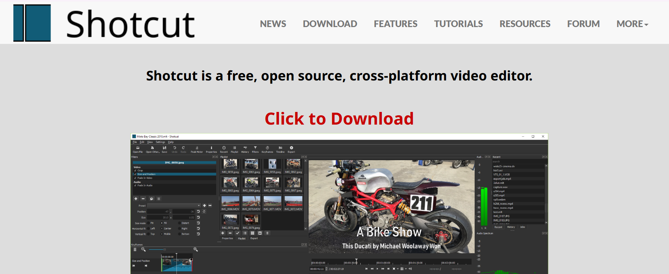Click the History toolbar icon
Image resolution: width=669 pixels, height=274 pixels.
pos(245,149)
